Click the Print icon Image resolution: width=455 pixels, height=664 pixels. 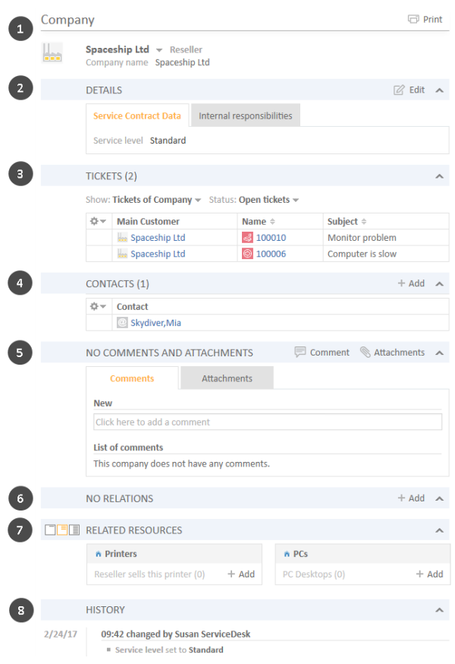(x=413, y=19)
